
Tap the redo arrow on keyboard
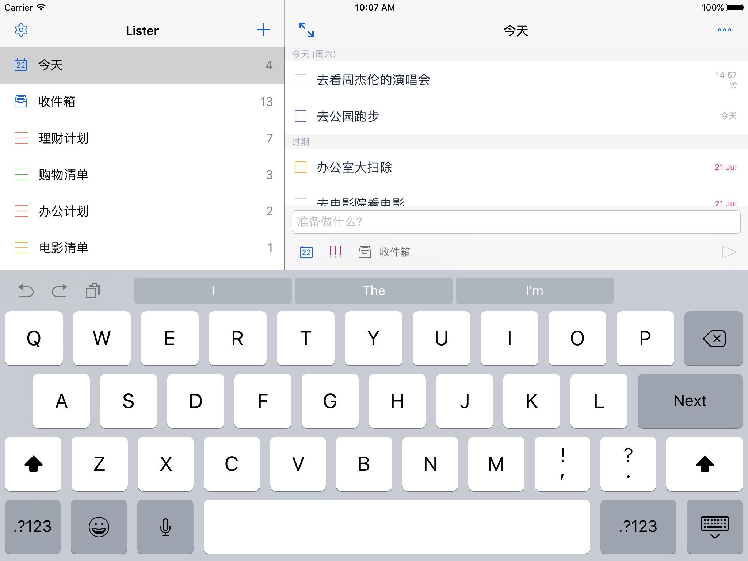click(x=59, y=291)
